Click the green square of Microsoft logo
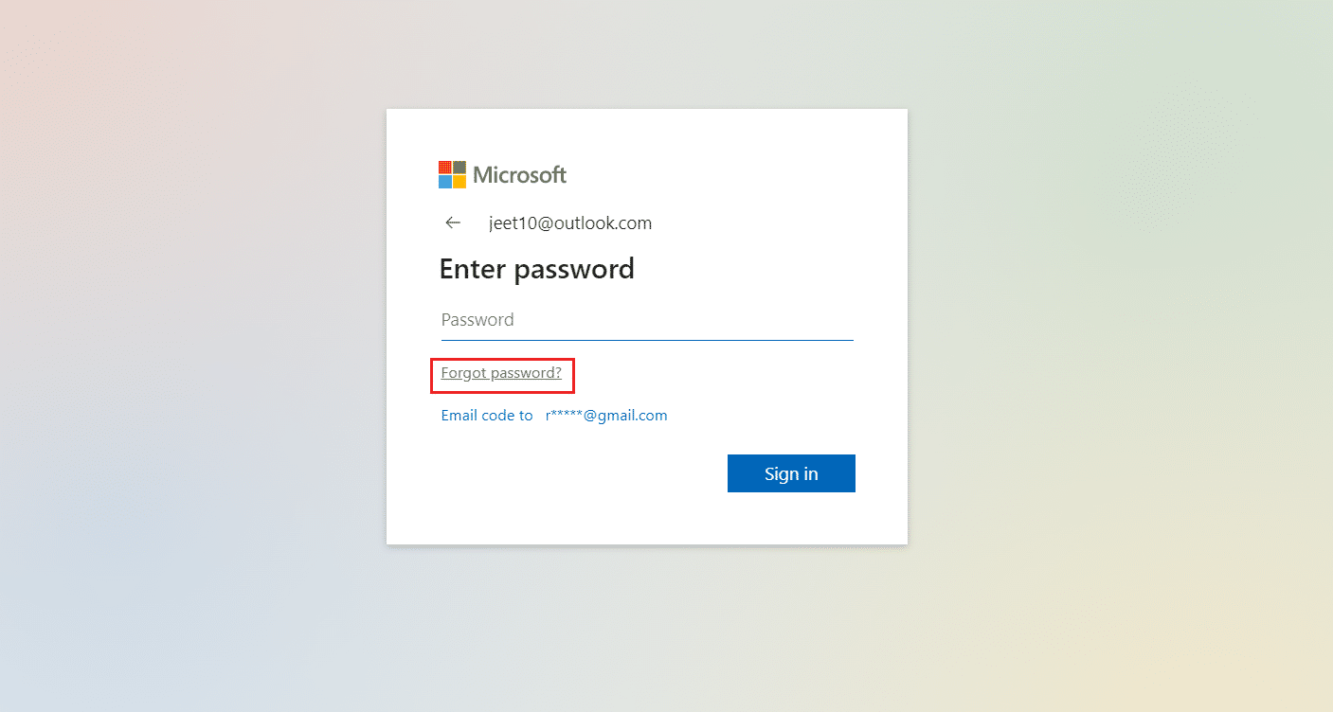The image size is (1333, 712). pos(459,168)
